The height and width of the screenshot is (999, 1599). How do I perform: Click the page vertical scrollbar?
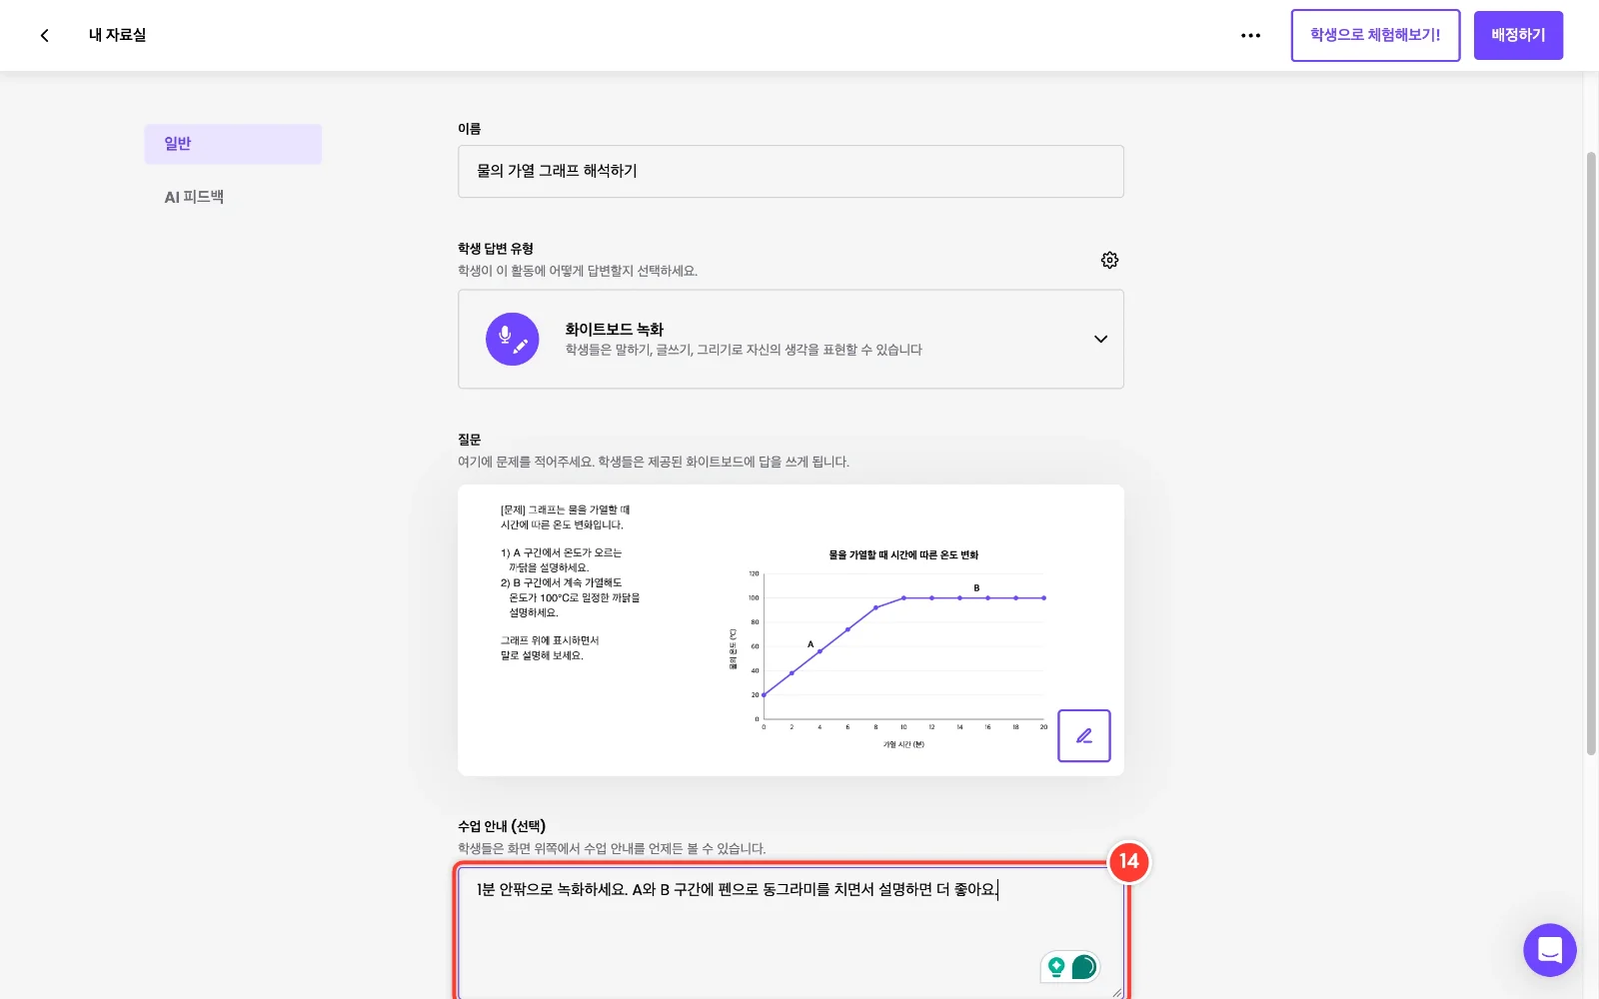(1591, 455)
